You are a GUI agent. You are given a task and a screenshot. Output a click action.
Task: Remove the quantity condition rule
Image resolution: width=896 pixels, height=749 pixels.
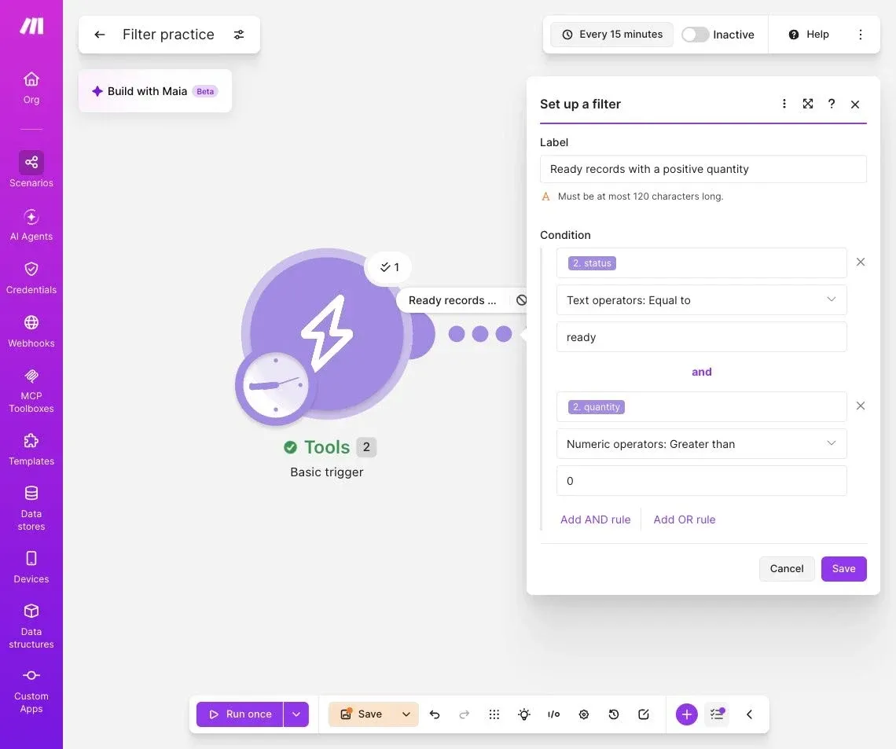pos(860,406)
